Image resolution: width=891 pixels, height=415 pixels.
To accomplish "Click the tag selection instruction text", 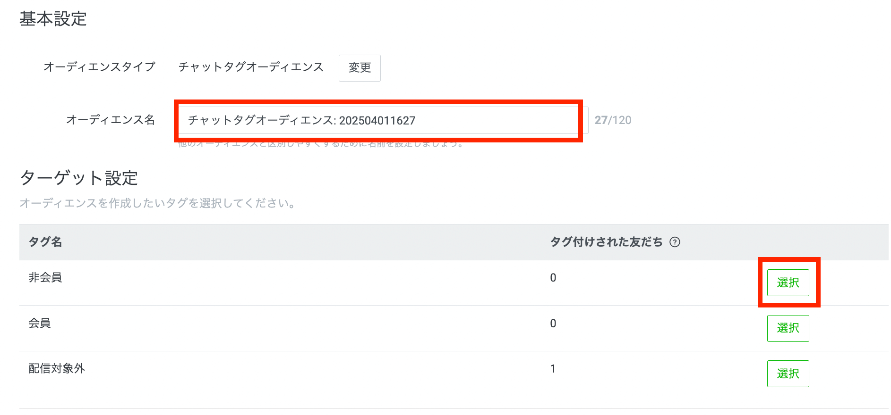I will coord(158,203).
